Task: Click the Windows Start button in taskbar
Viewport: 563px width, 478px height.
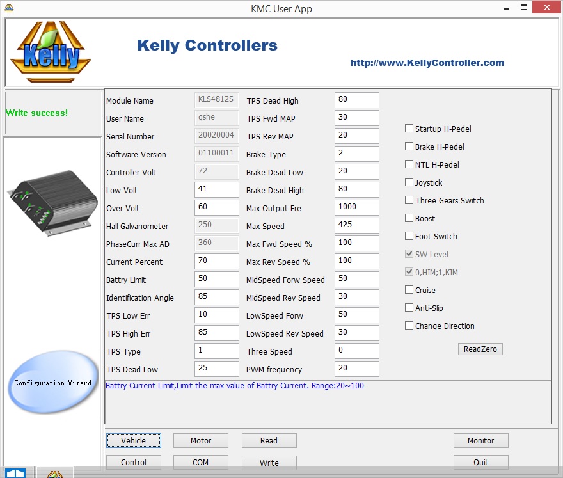Action: (15, 473)
